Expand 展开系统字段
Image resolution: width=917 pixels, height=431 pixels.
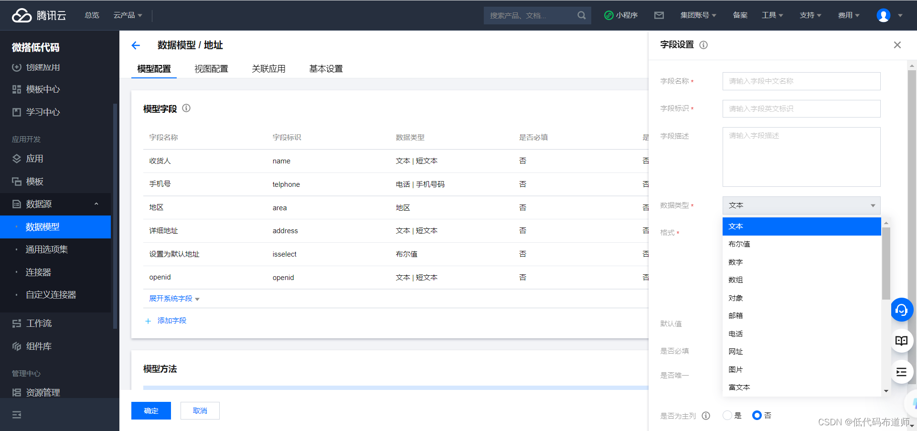click(174, 299)
